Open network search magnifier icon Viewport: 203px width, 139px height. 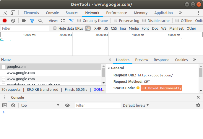(40, 21)
